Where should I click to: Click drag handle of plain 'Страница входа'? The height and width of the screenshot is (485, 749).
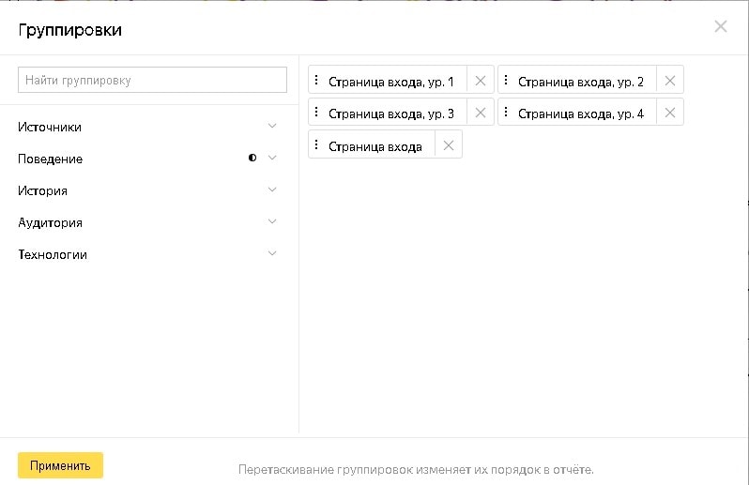pos(316,145)
